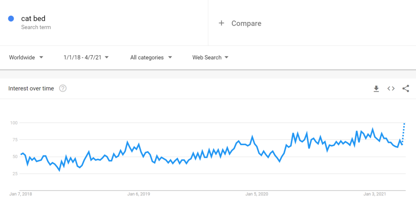This screenshot has height=206, width=416.
Task: Click the blue dot beside cat bed
Action: point(11,18)
